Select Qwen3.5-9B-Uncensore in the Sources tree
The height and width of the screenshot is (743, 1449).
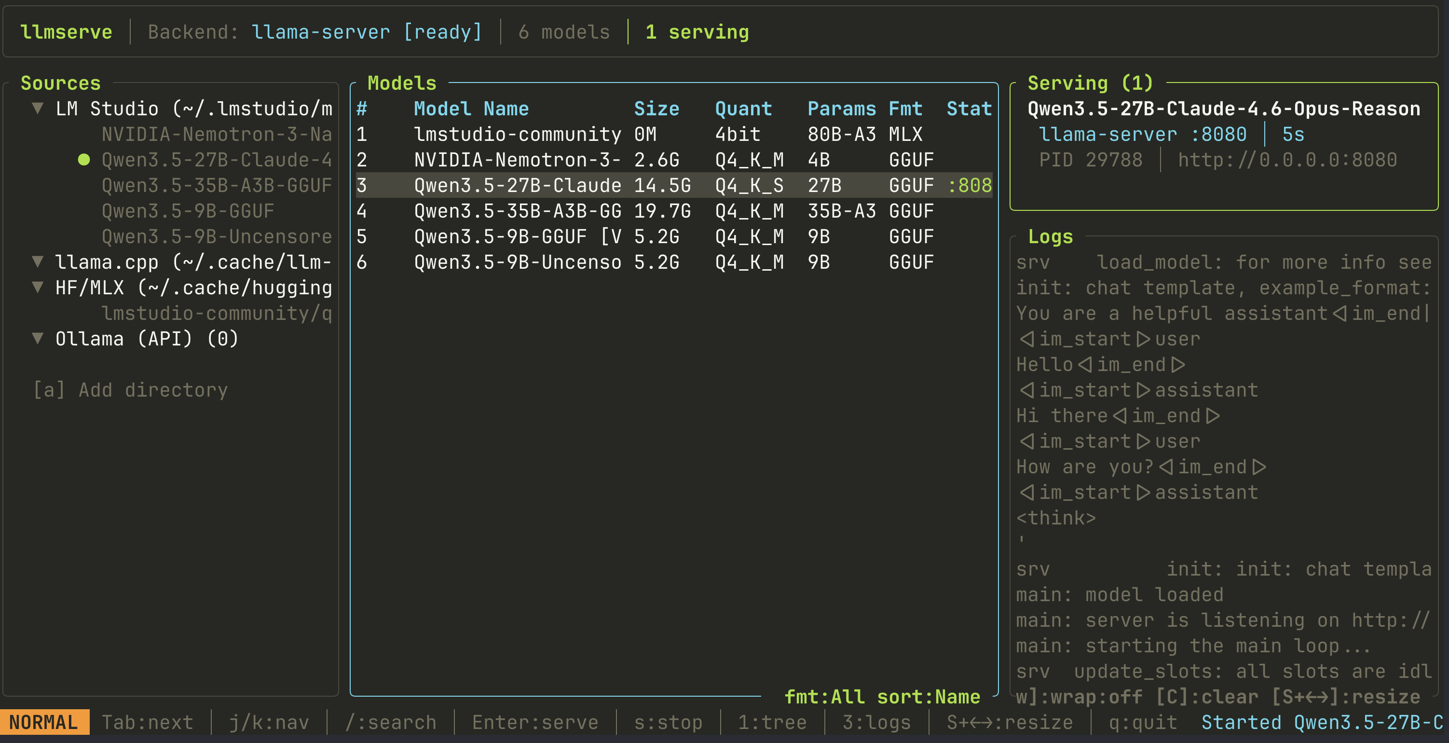[x=217, y=236]
